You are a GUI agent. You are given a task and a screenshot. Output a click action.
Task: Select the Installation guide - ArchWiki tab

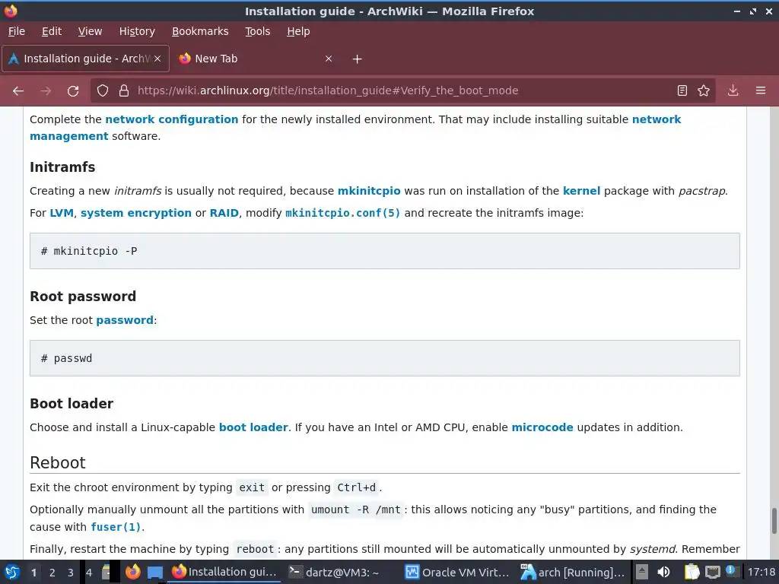(x=85, y=59)
